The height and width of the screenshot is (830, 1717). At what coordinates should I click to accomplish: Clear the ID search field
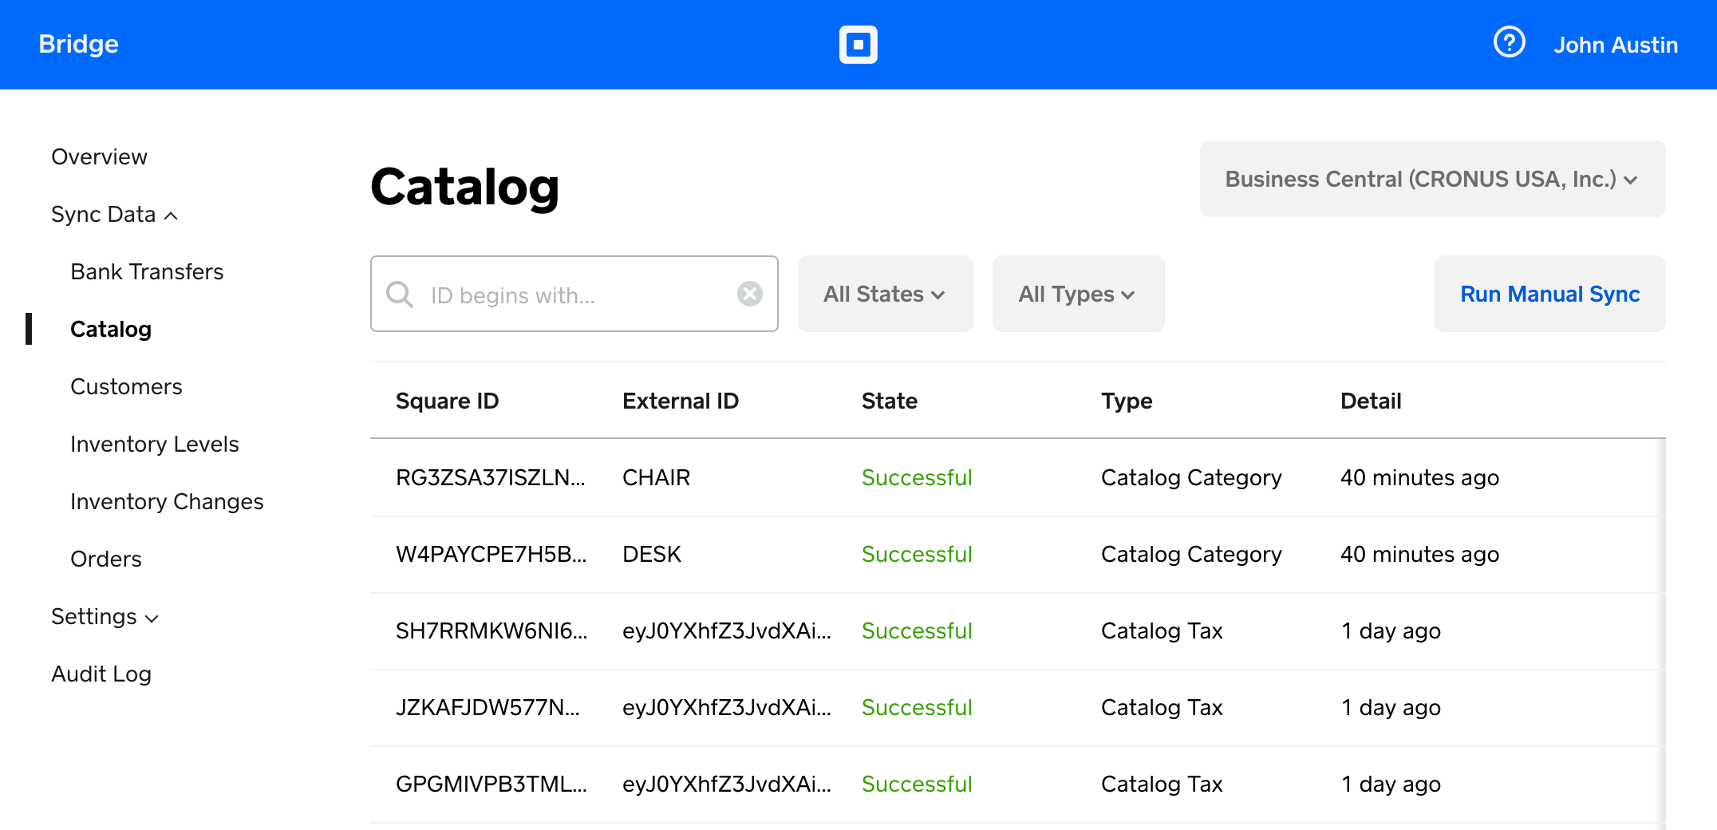pyautogui.click(x=750, y=294)
